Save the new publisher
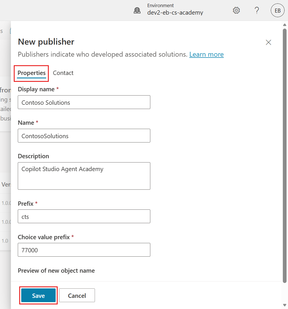Image resolution: width=288 pixels, height=309 pixels. (x=38, y=296)
